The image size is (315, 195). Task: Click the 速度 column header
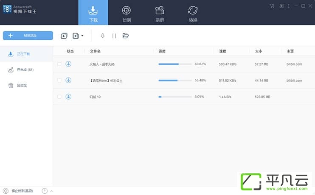(x=222, y=51)
